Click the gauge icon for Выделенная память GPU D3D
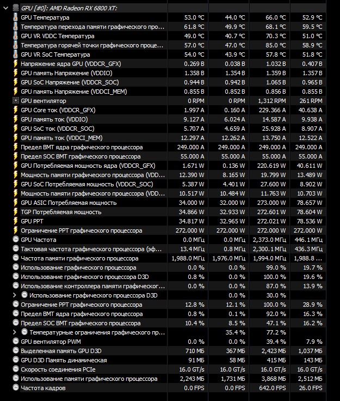The width and height of the screenshot is (340, 401). pyautogui.click(x=16, y=350)
